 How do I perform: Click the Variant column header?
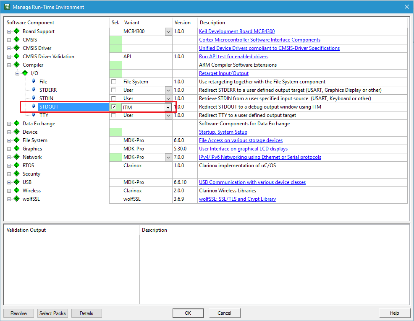132,23
